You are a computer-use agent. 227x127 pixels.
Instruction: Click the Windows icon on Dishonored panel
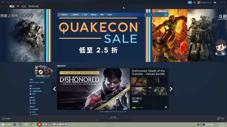(x=166, y=107)
